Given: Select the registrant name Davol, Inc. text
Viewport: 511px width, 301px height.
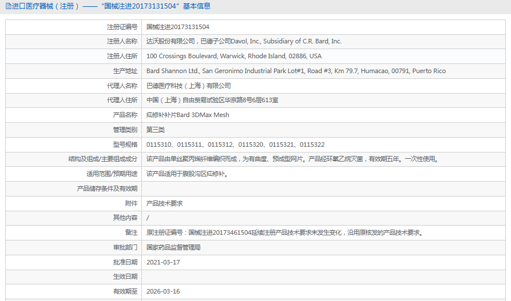Looking at the screenshot, I should point(244,41).
